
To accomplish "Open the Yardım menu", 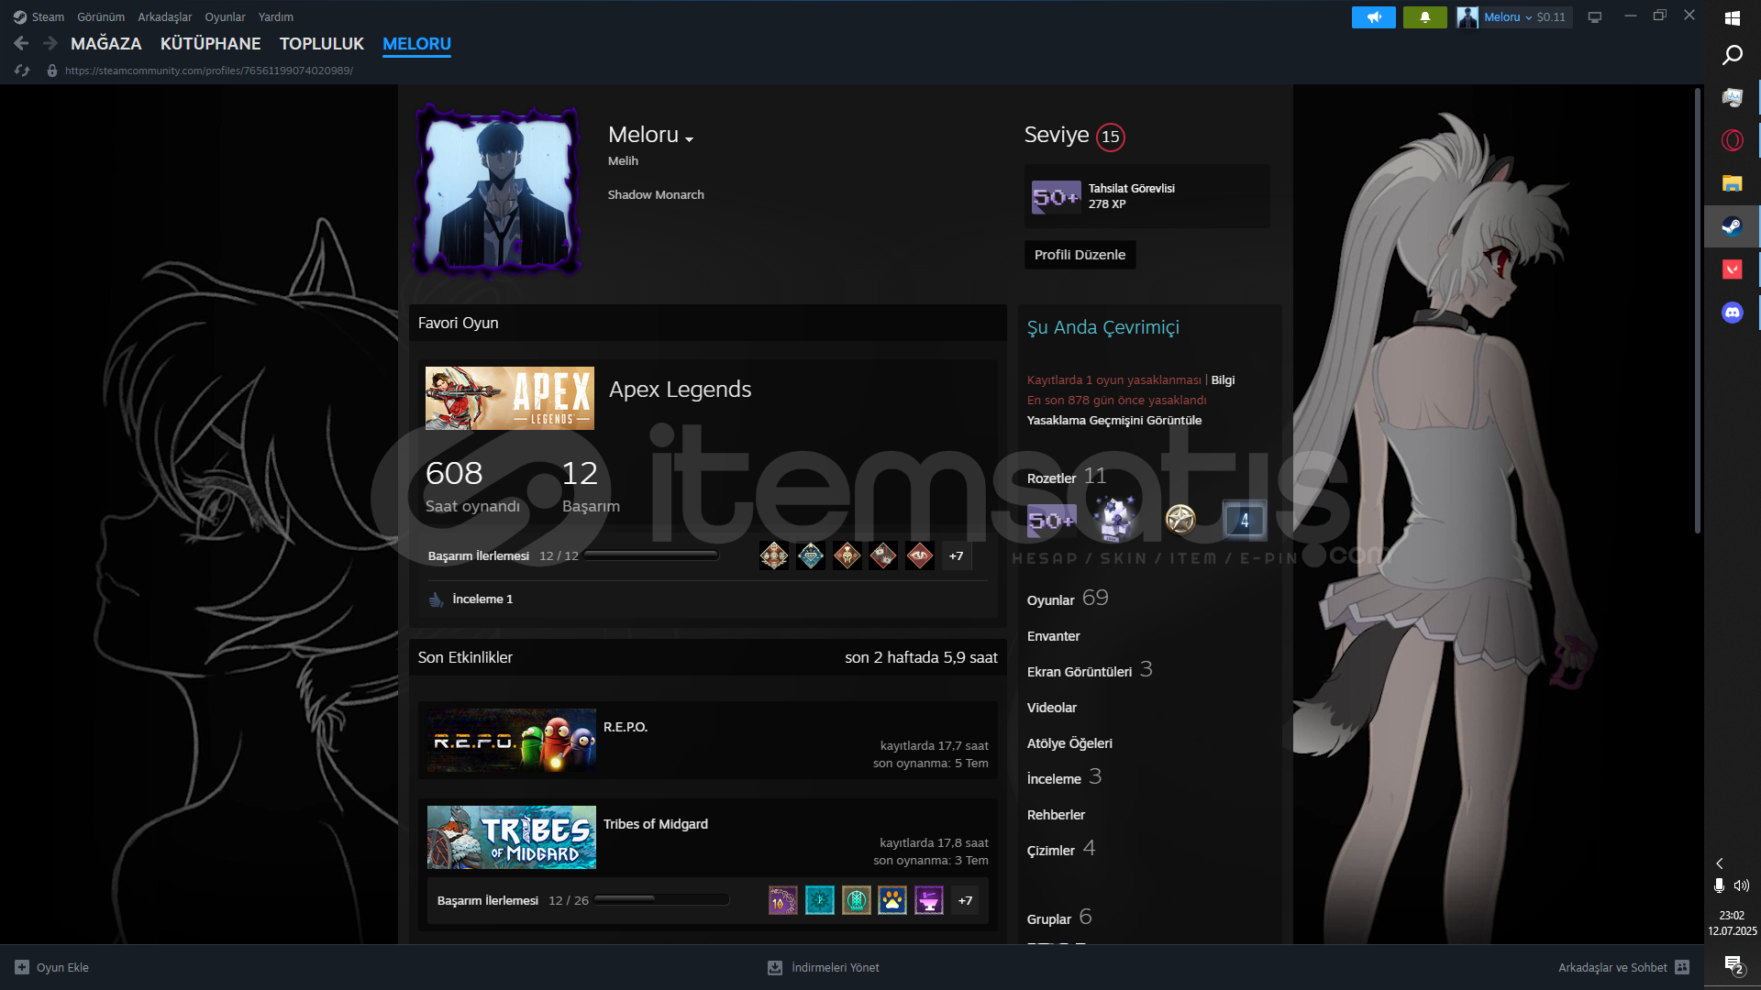I will pyautogui.click(x=276, y=17).
